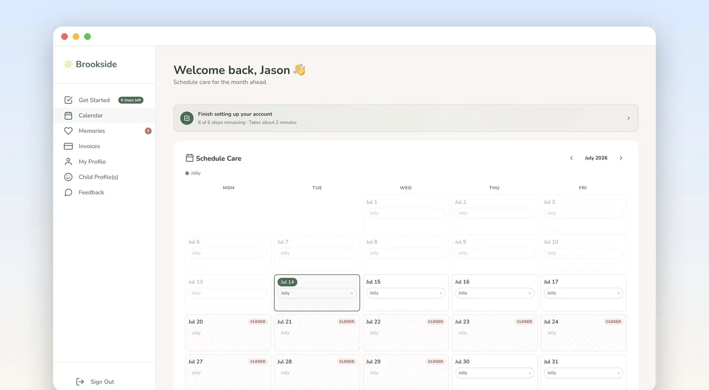This screenshot has height=390, width=709.
Task: Expand the account setup banner chevron
Action: point(628,118)
